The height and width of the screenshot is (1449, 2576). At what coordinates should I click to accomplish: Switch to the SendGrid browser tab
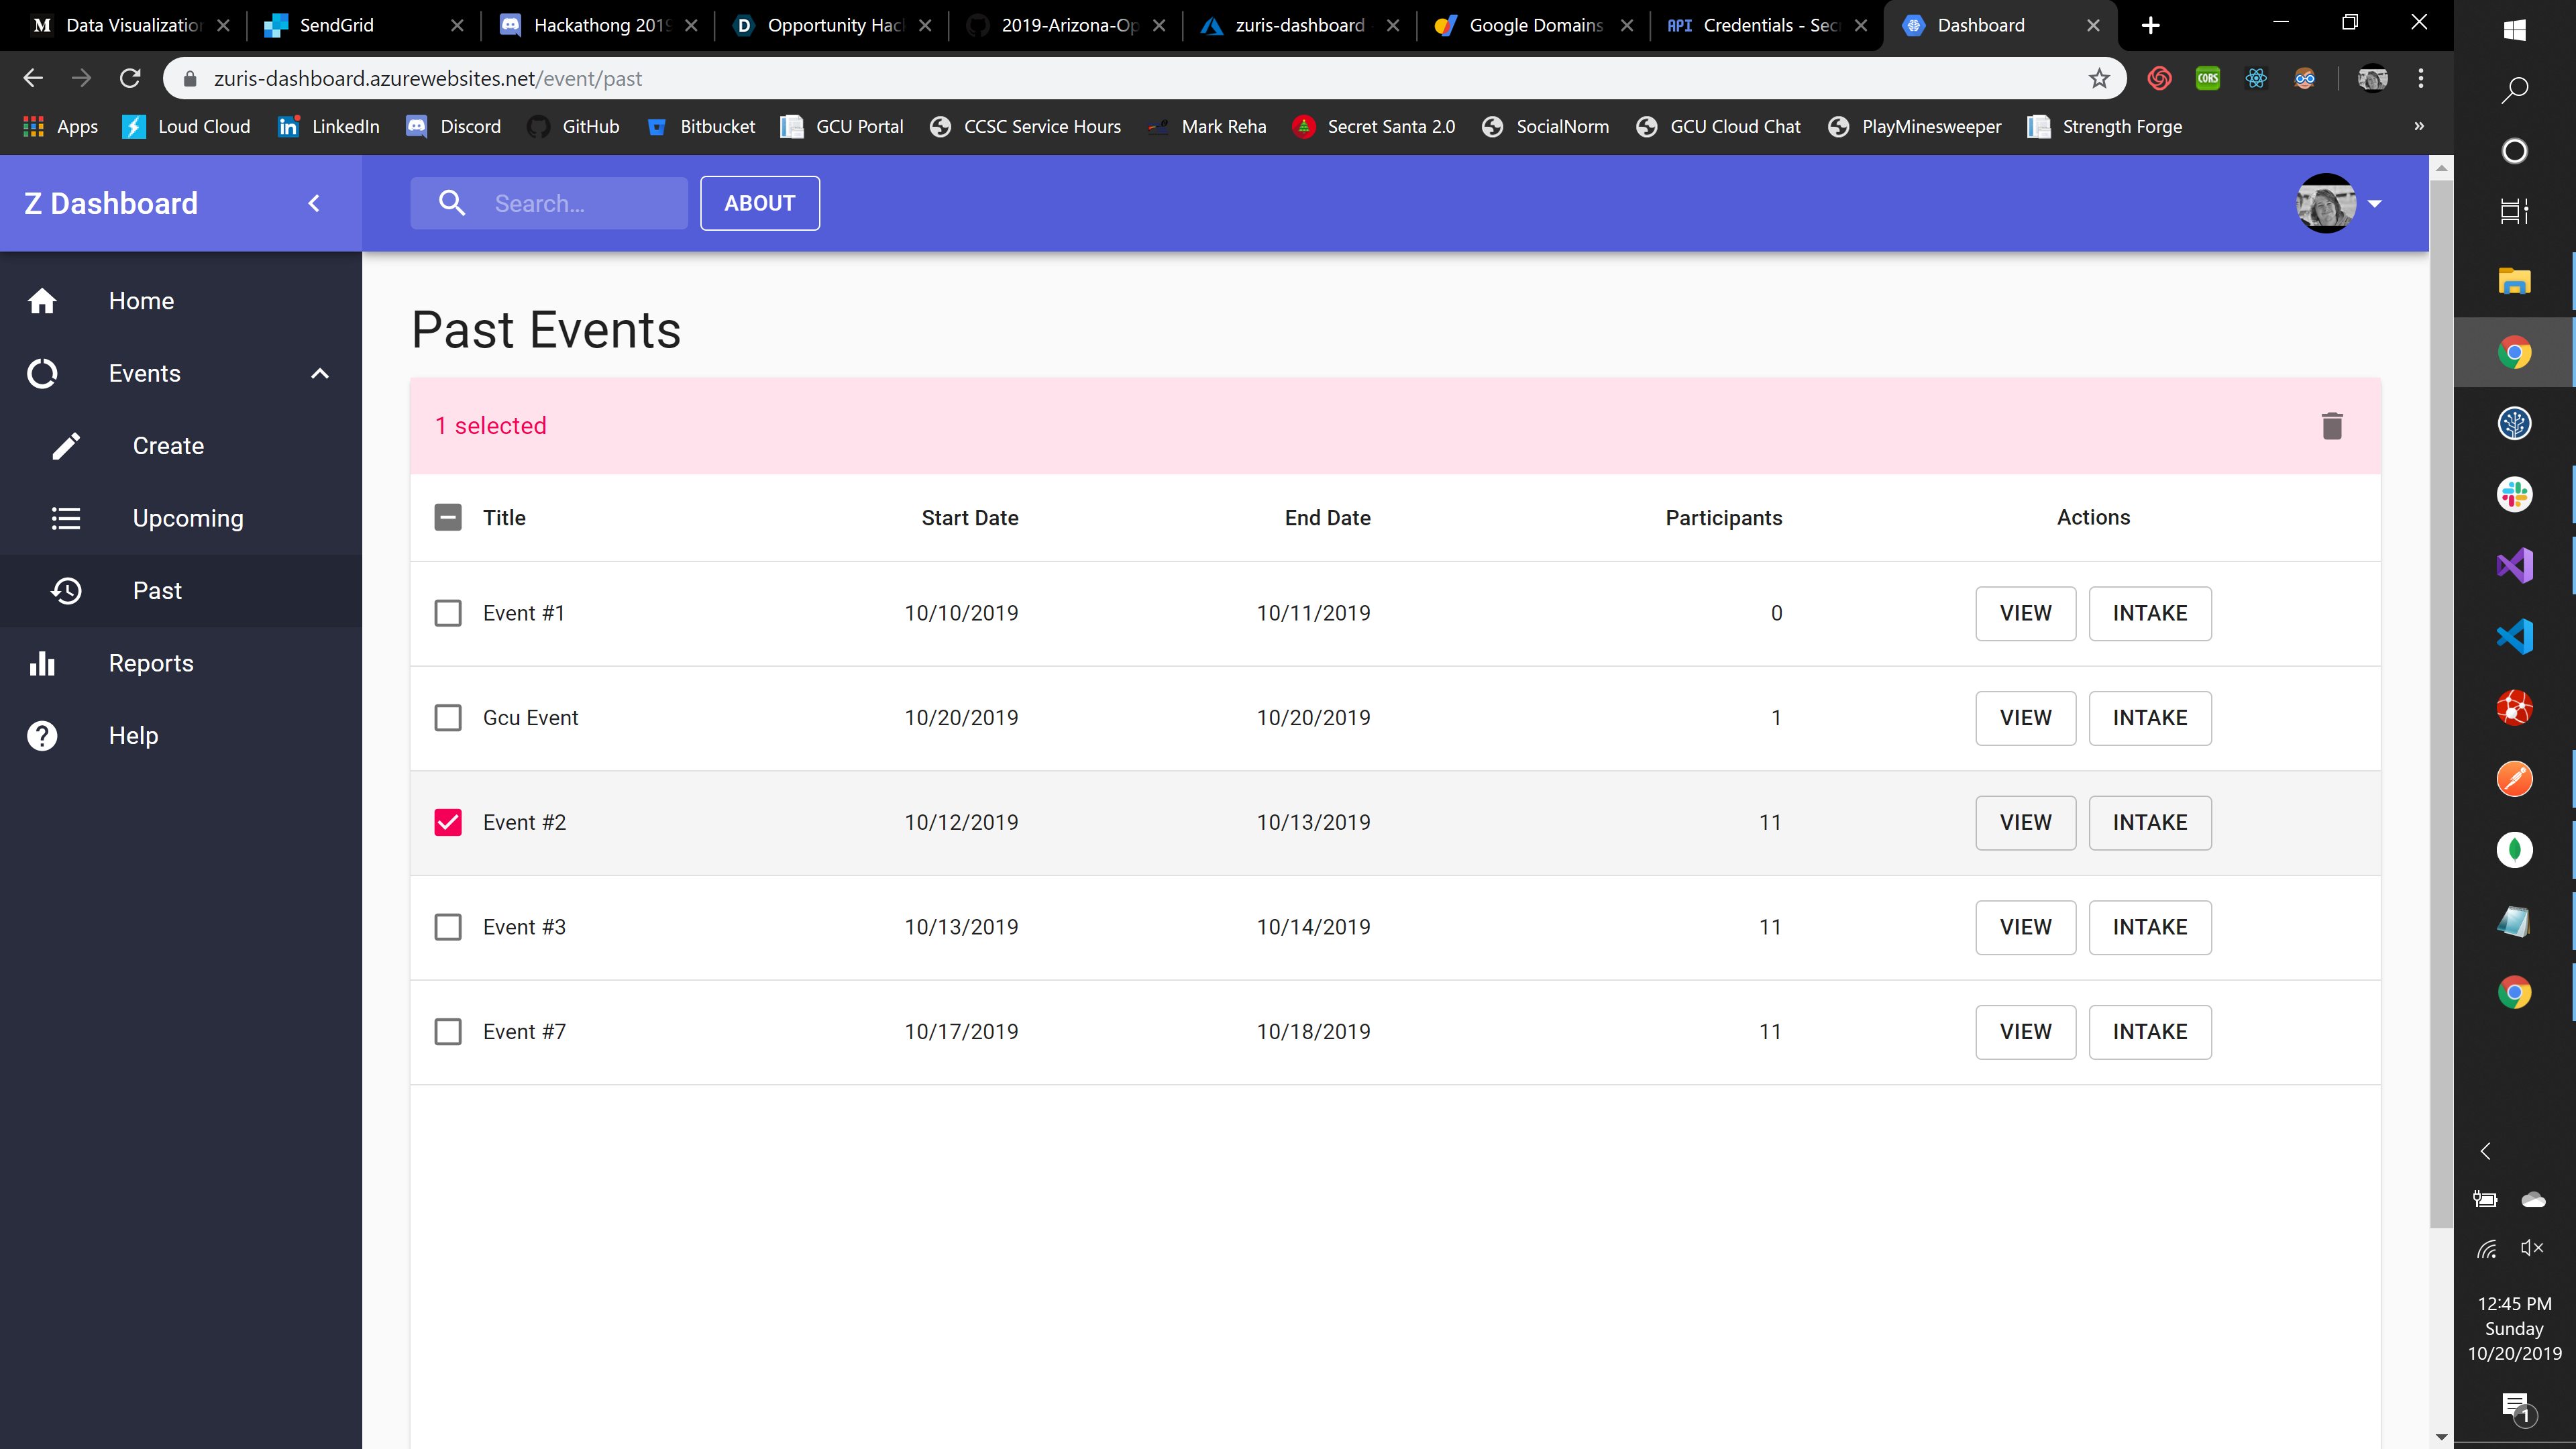[x=336, y=25]
